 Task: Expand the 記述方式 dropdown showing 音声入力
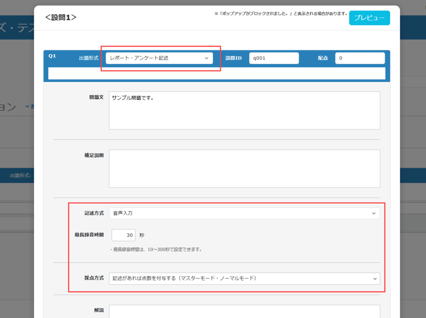[x=244, y=214]
